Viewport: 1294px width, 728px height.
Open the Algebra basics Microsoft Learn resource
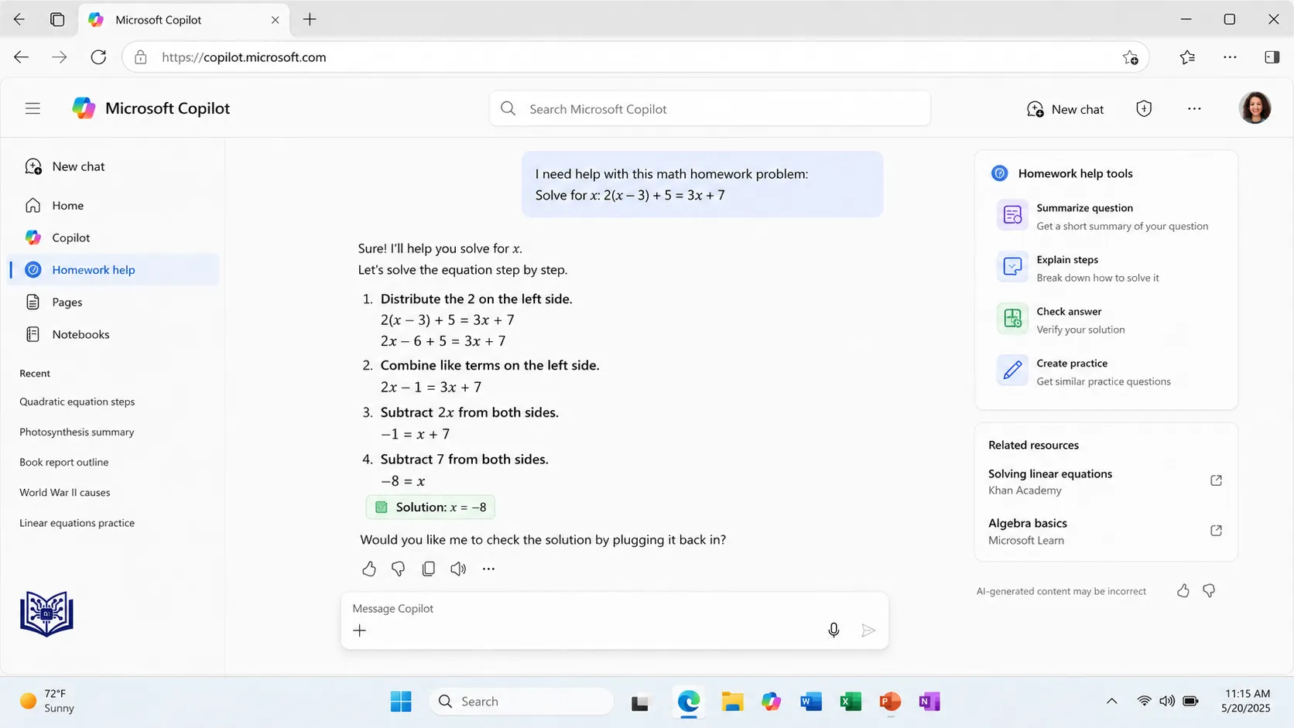(1028, 531)
